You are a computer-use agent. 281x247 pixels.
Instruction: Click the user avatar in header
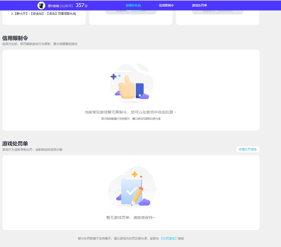[41, 6]
